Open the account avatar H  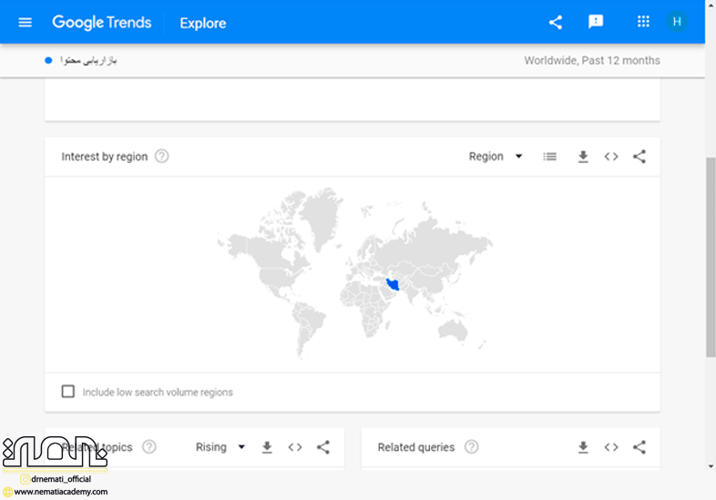677,22
